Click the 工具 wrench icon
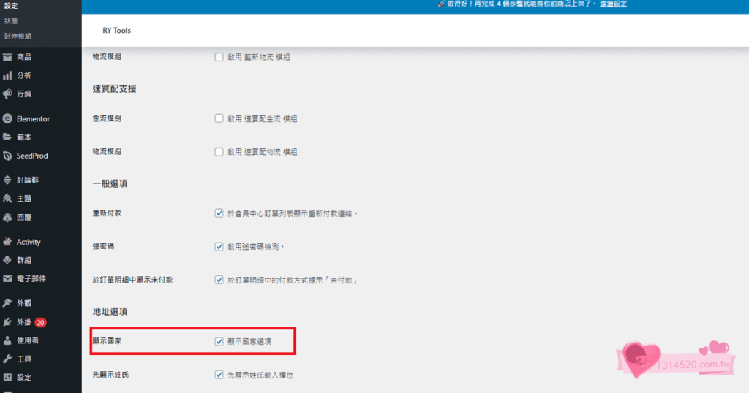The image size is (749, 393). pos(7,359)
